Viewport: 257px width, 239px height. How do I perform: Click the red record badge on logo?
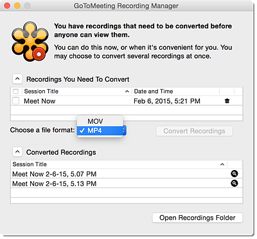pos(39,54)
